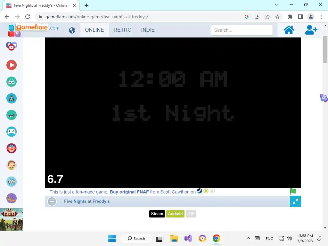Open the Chrome extensions puzzle icon
The width and height of the screenshot is (328, 246).
point(290,17)
